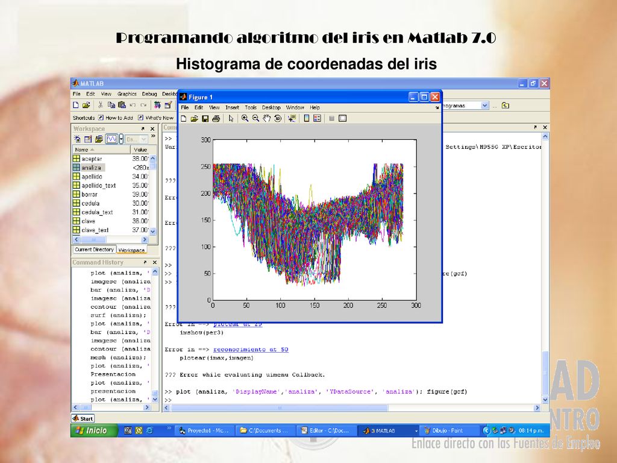Image resolution: width=617 pixels, height=463 pixels.
Task: Go up one directory level with folder icon
Action: coord(506,106)
